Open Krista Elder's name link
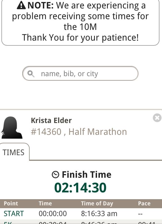 pos(51,120)
